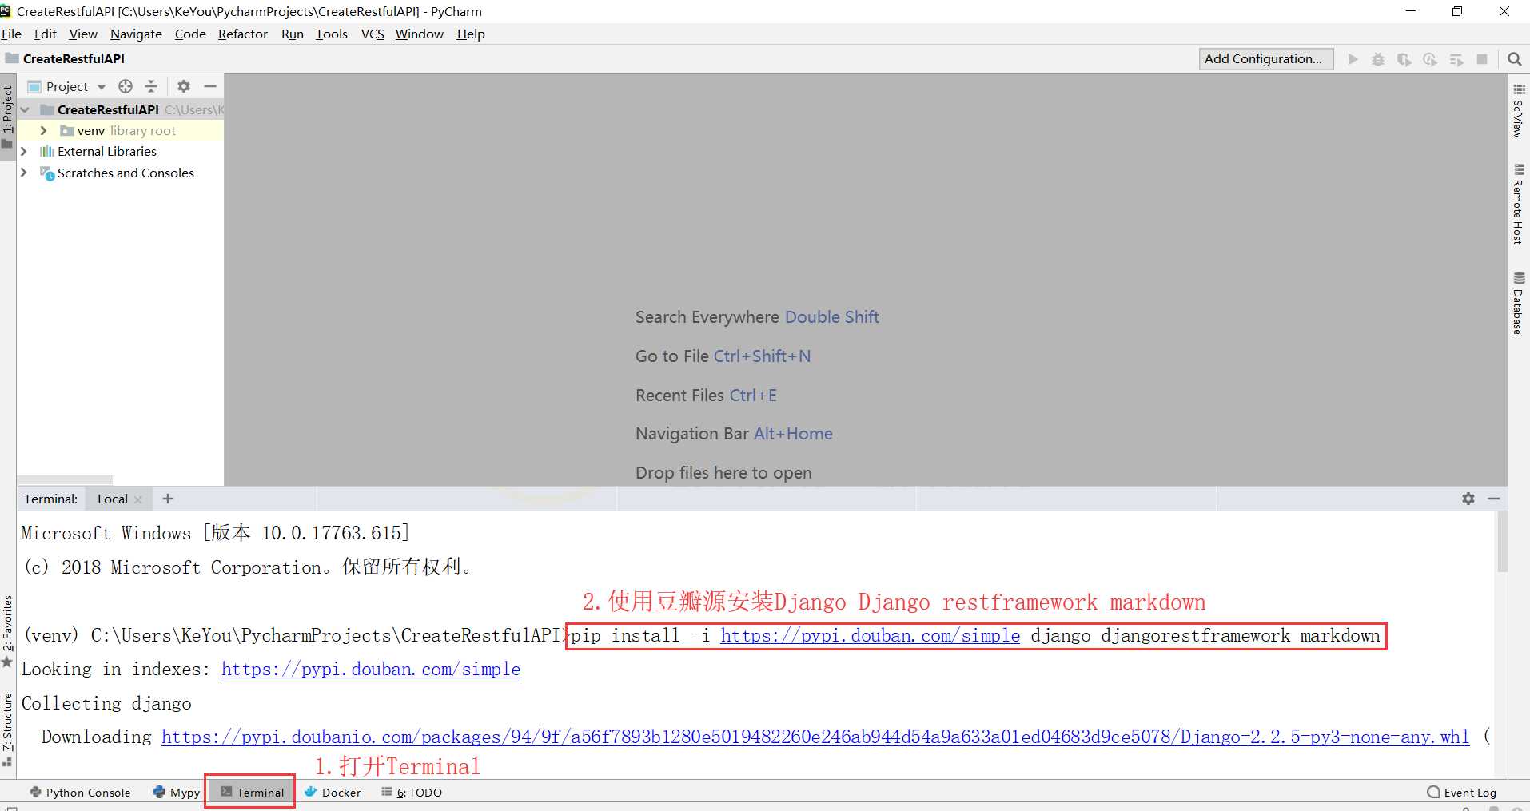Open the File menu

(x=11, y=34)
